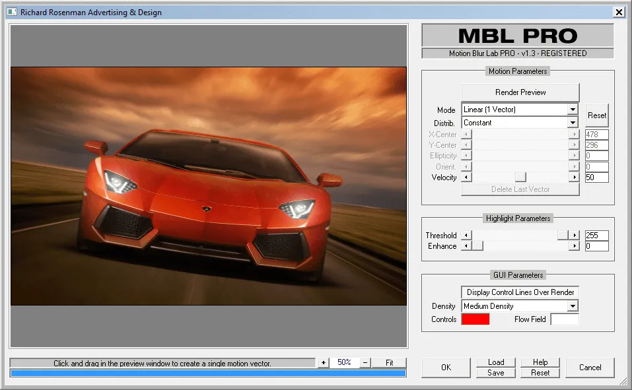Enable Display Control Lines Over Render
This screenshot has width=632, height=390.
click(x=519, y=292)
